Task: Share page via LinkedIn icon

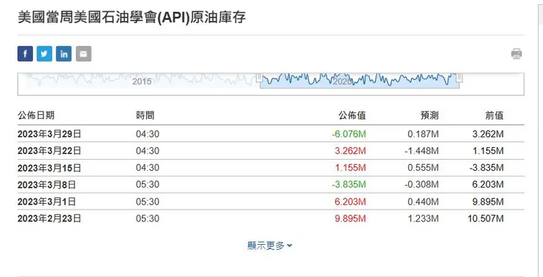Action: tap(64, 54)
